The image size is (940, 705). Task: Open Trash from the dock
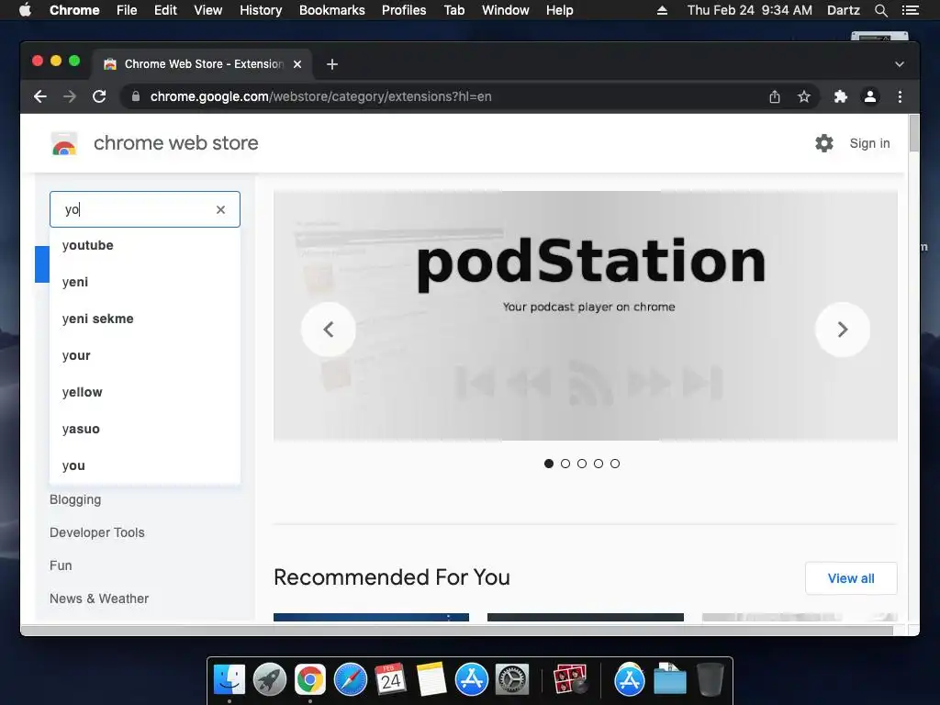click(711, 680)
